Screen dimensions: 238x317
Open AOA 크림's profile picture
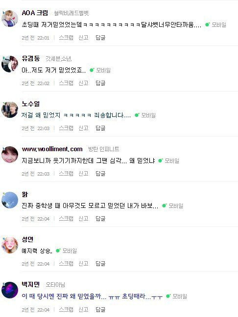click(10, 19)
